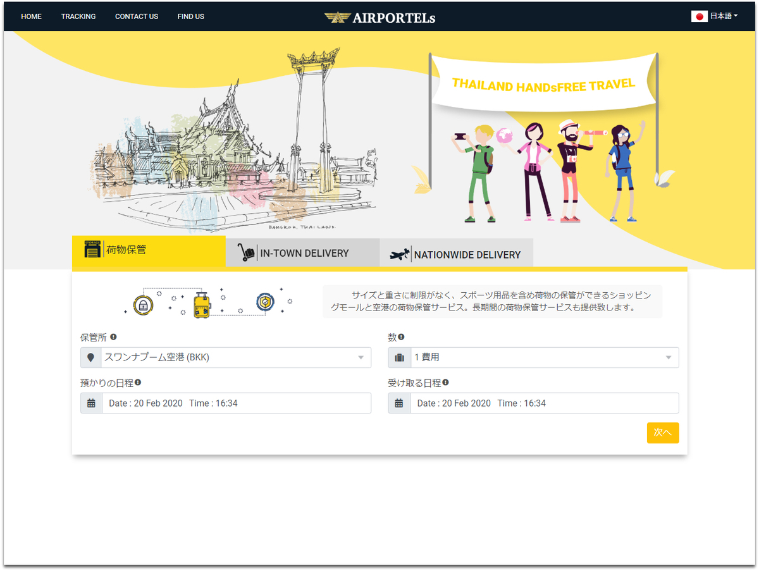Go to HOME in the navigation

(31, 16)
